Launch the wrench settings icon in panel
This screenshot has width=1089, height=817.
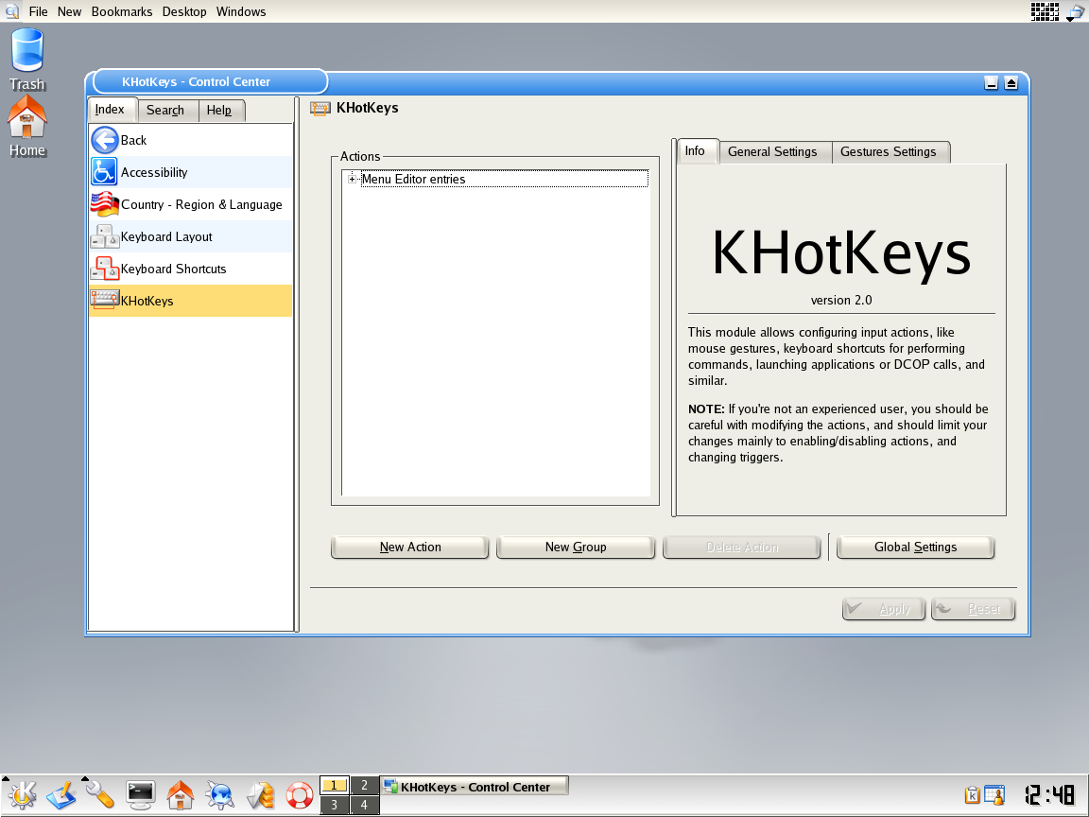point(100,794)
